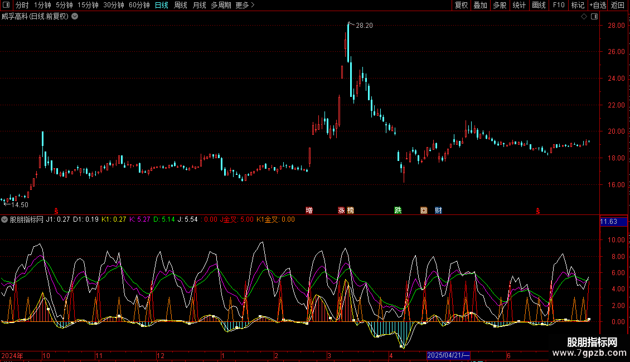Click the 复权 button
This screenshot has width=630, height=362.
(x=462, y=6)
